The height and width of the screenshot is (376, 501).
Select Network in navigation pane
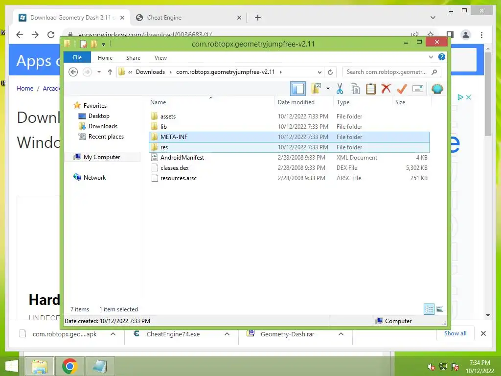(94, 177)
